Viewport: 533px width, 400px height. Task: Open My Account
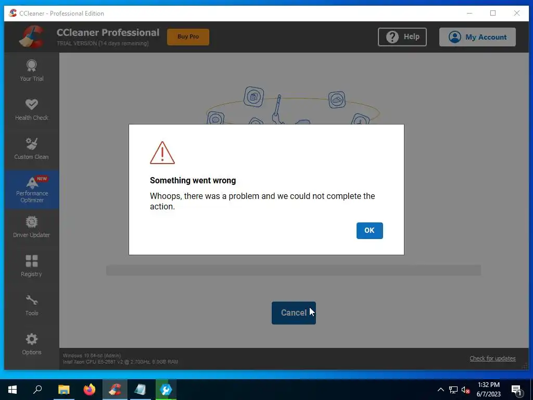click(x=477, y=37)
